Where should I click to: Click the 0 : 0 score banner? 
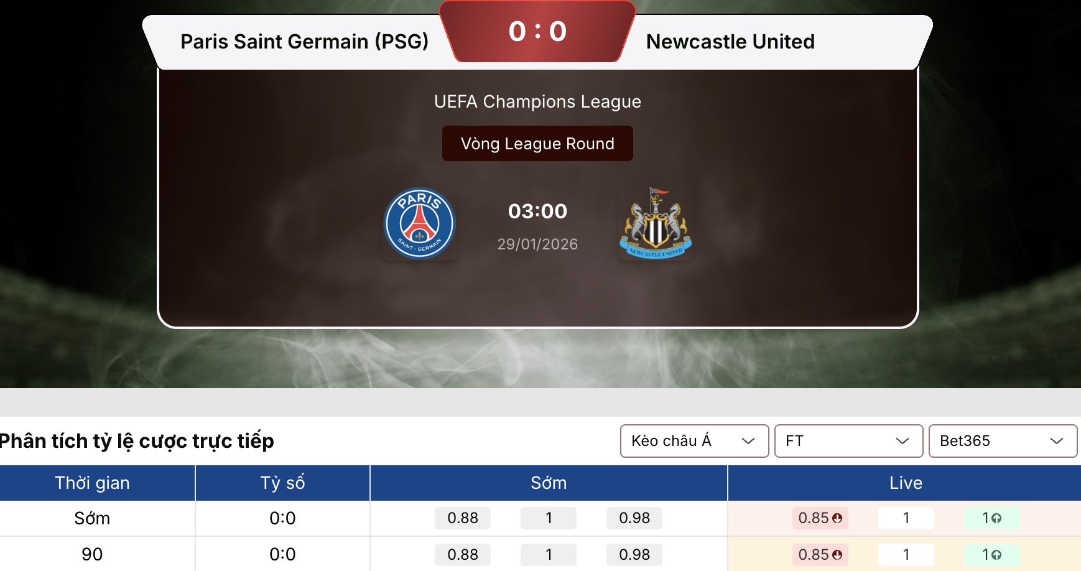coord(537,31)
